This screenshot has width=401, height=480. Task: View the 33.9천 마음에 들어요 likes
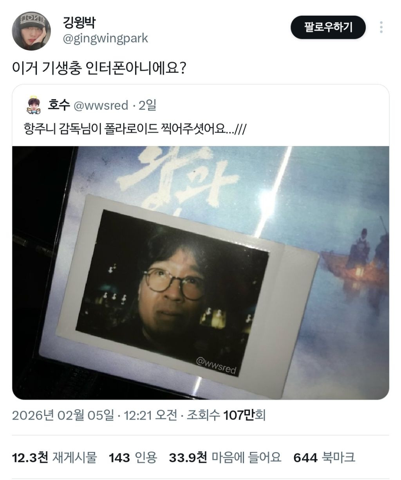click(x=225, y=457)
